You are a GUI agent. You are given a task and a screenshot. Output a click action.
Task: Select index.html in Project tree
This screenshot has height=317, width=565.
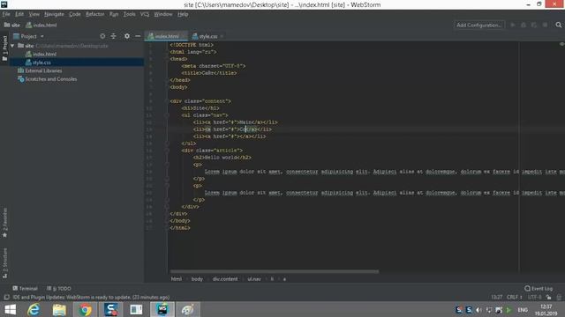click(x=41, y=54)
